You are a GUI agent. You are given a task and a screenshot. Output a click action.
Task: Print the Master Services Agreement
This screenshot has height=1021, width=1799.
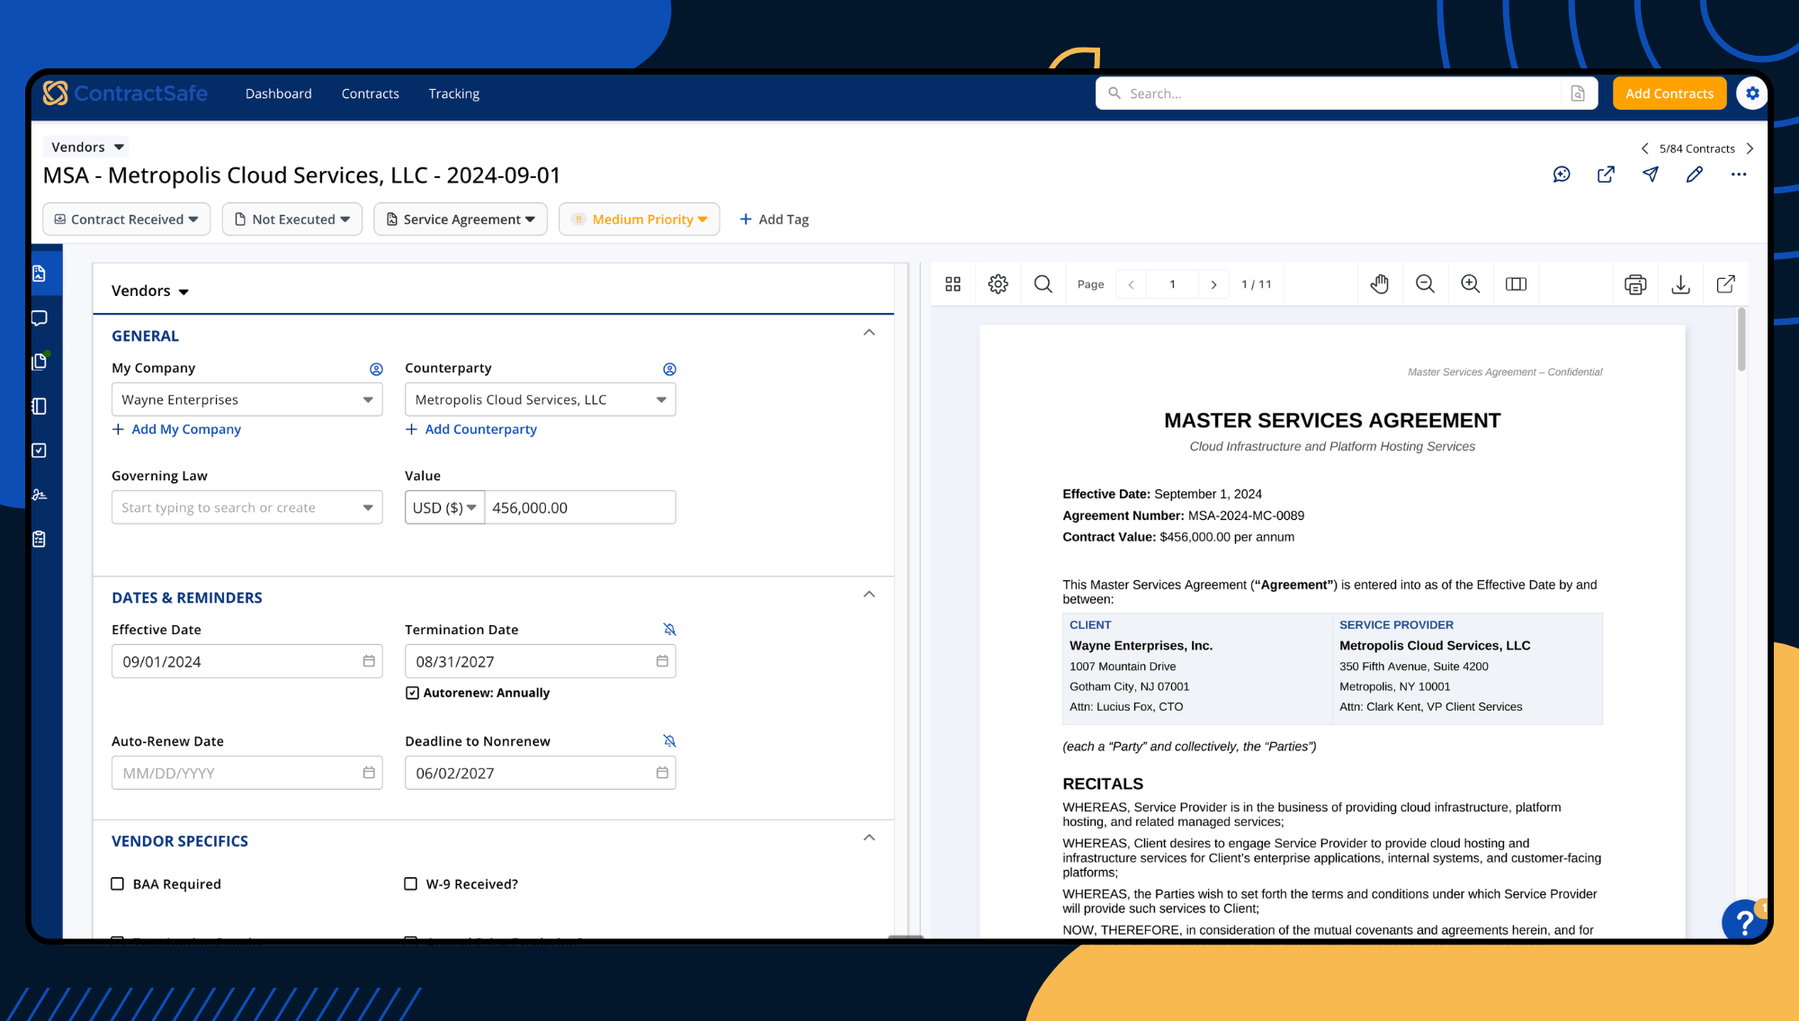[1635, 283]
